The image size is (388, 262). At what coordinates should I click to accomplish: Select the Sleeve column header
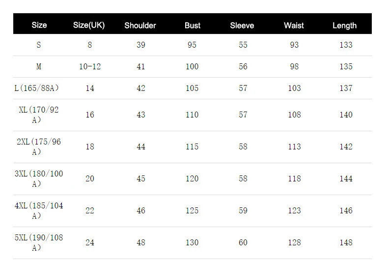point(242,26)
